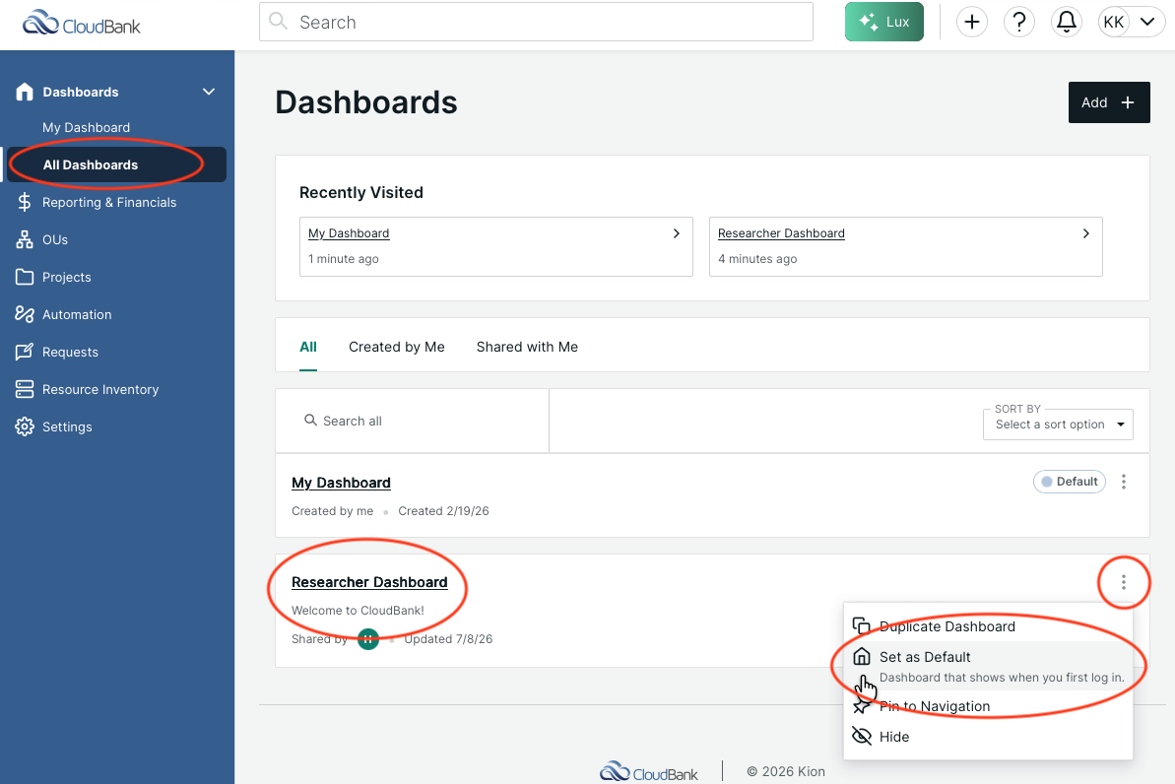Click the chevron on the Researcher Dashboard recent card

[1085, 233]
